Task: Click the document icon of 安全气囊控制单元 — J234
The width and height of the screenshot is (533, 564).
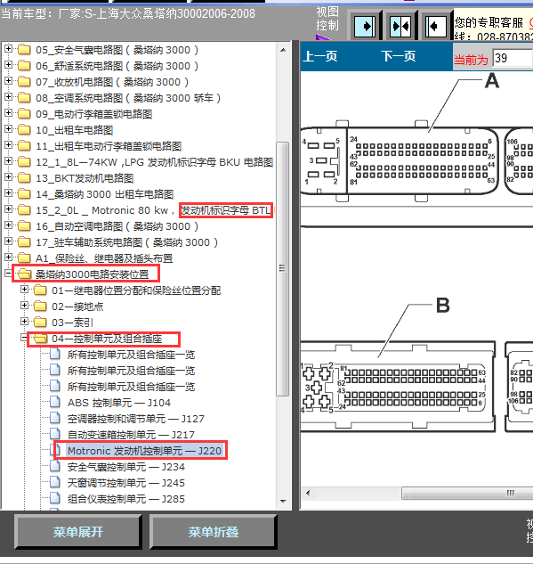Action: [x=55, y=467]
